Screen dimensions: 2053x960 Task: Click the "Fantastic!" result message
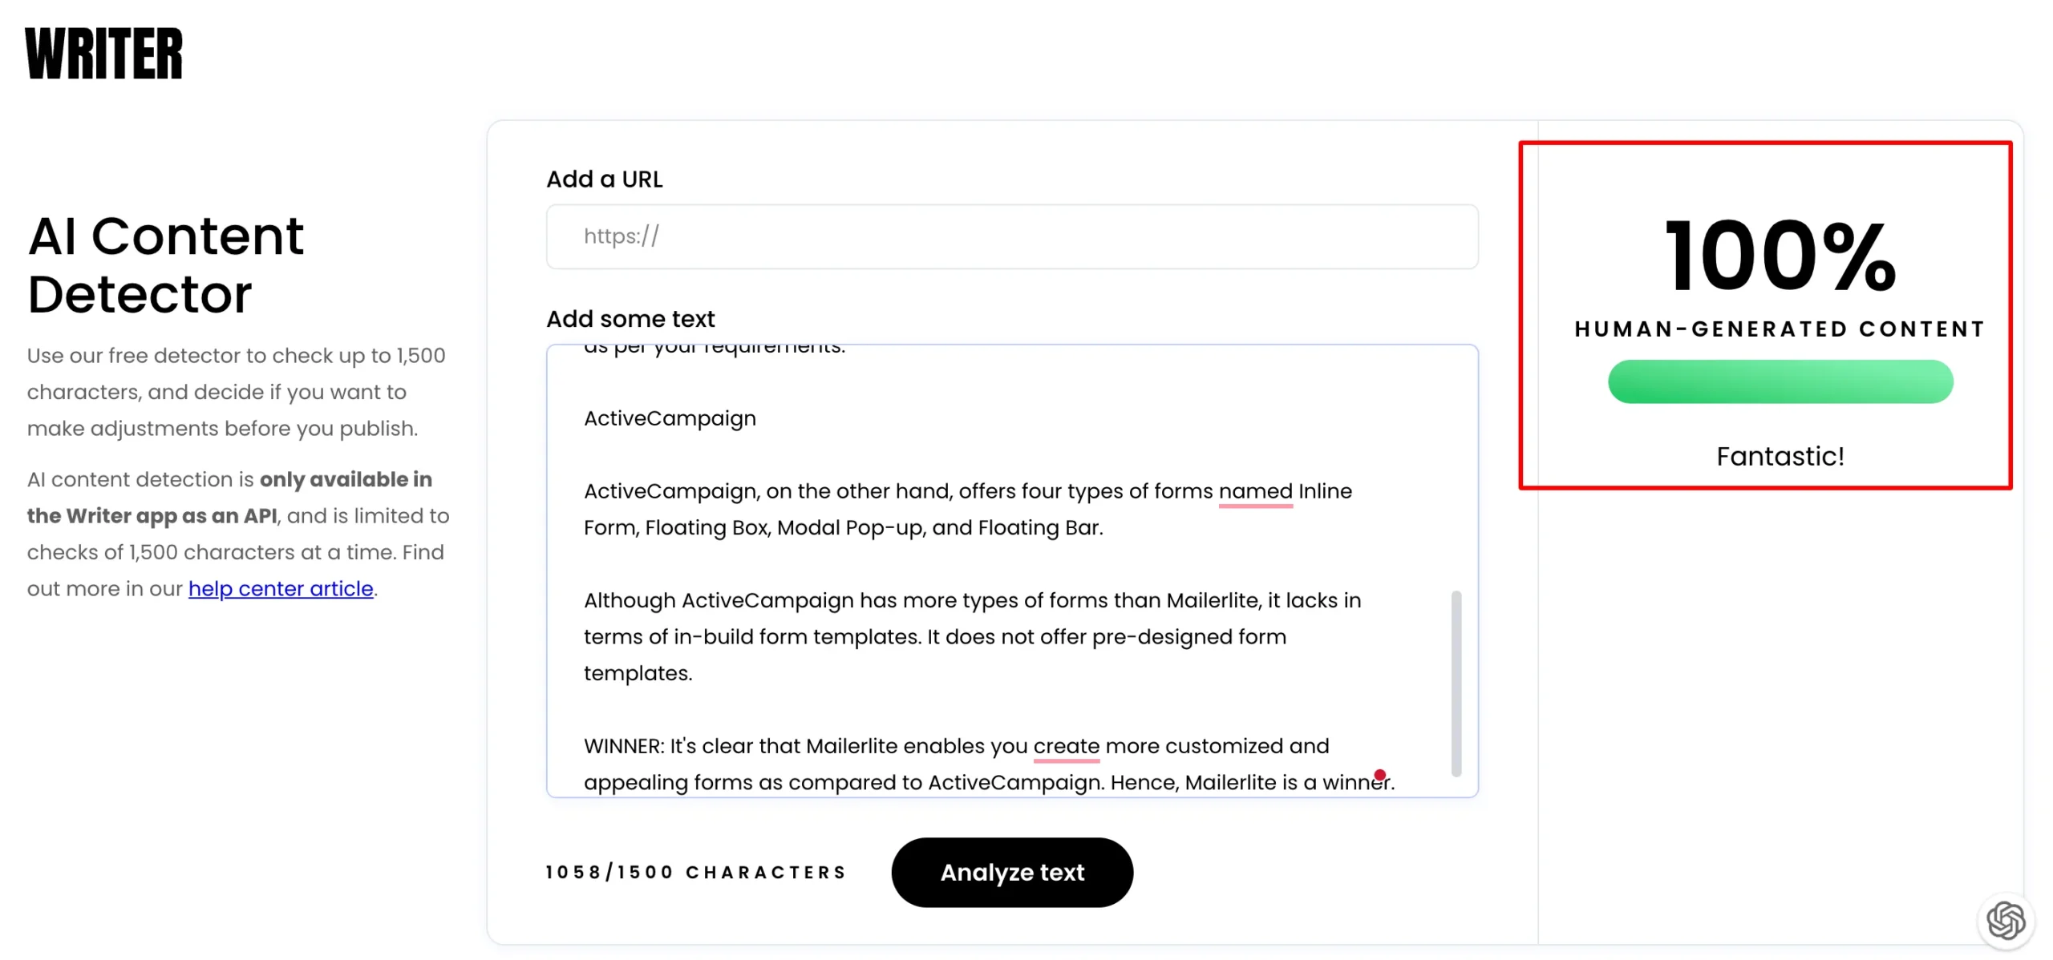(x=1780, y=457)
